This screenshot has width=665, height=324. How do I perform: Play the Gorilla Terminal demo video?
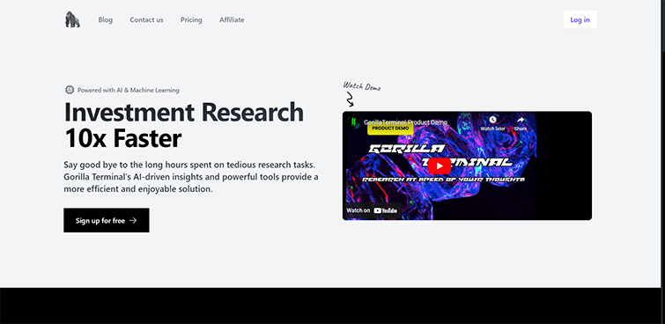[439, 166]
